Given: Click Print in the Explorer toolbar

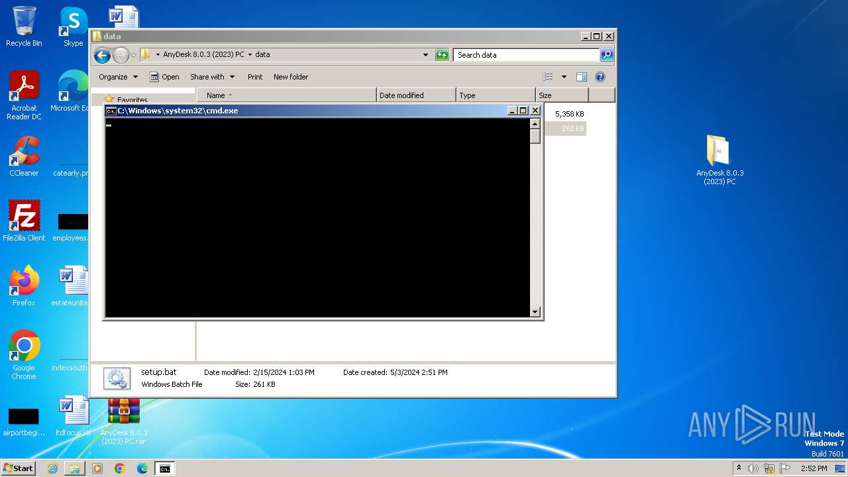Looking at the screenshot, I should tap(255, 77).
